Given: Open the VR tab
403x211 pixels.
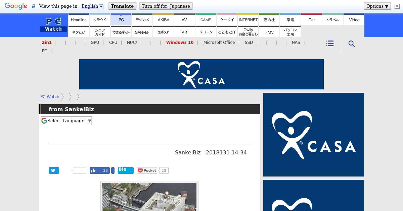Looking at the screenshot, I should [x=184, y=32].
